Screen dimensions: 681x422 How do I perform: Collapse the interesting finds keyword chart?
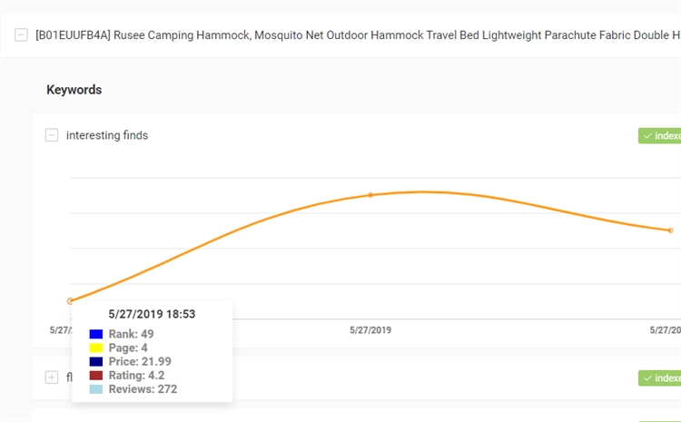[x=52, y=135]
